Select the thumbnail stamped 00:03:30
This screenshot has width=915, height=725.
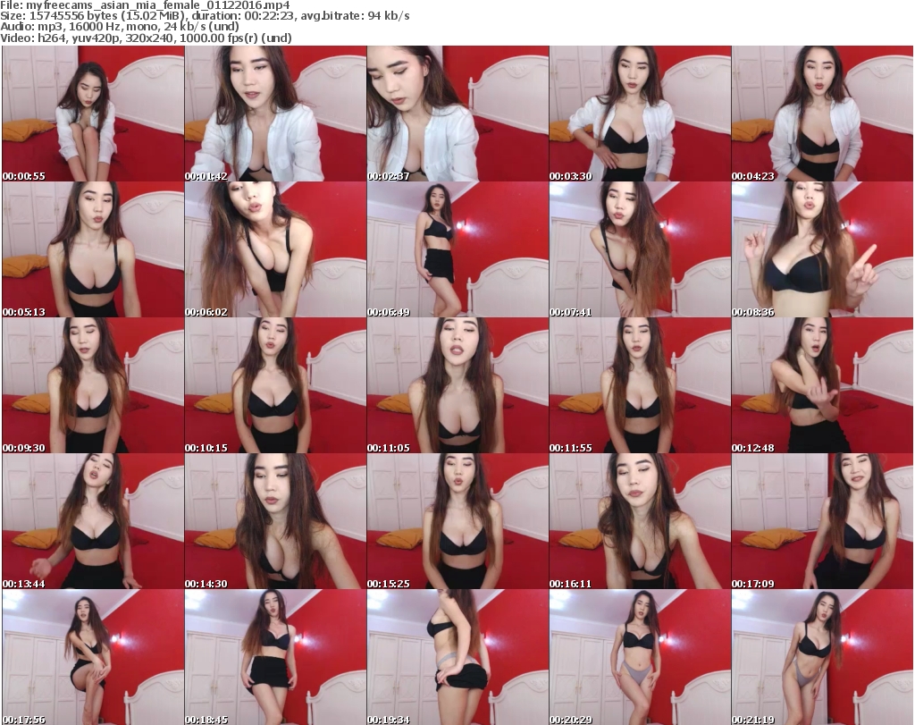pyautogui.click(x=640, y=114)
